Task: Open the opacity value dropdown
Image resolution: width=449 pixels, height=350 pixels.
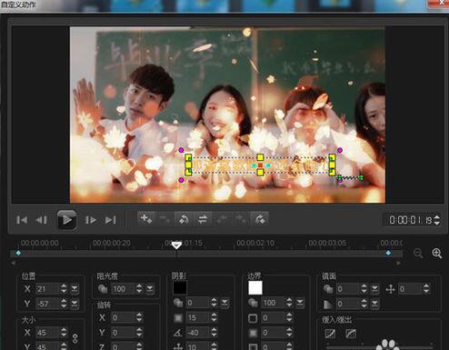Action: (x=150, y=289)
